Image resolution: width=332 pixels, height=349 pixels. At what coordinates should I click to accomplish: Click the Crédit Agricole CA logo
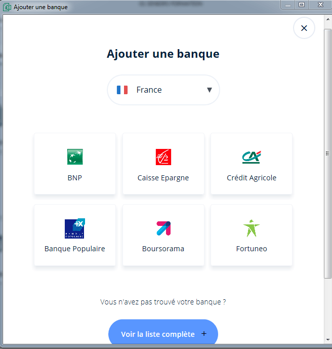(252, 157)
